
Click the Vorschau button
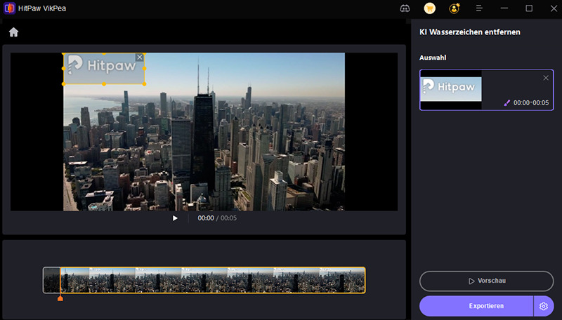tap(486, 281)
